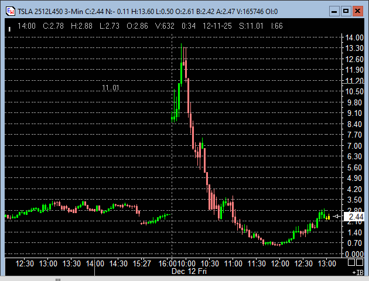Click the yellow latest candlestick
Image resolution: width=369 pixels, height=281 pixels.
(x=329, y=217)
